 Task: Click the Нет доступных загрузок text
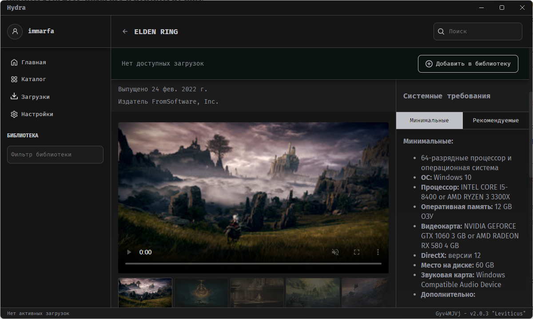pos(163,64)
